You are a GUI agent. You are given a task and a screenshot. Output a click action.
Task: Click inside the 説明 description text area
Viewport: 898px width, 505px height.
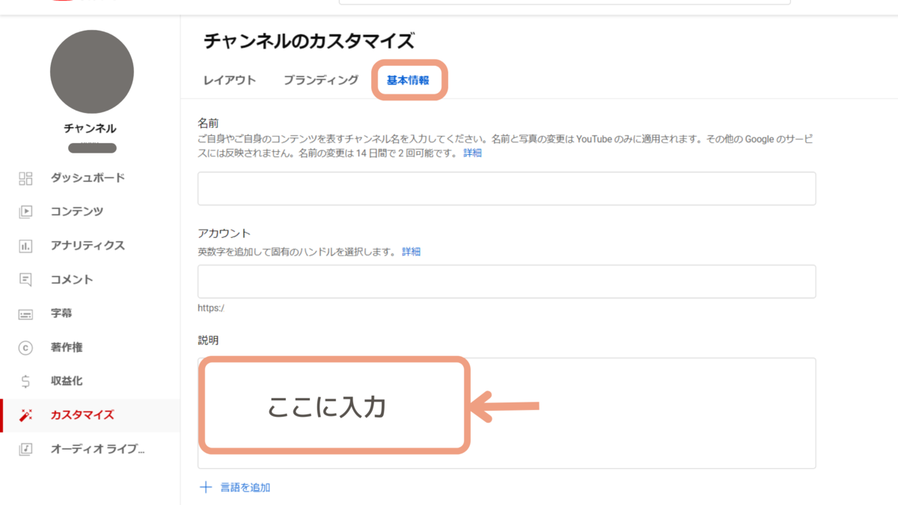(507, 413)
